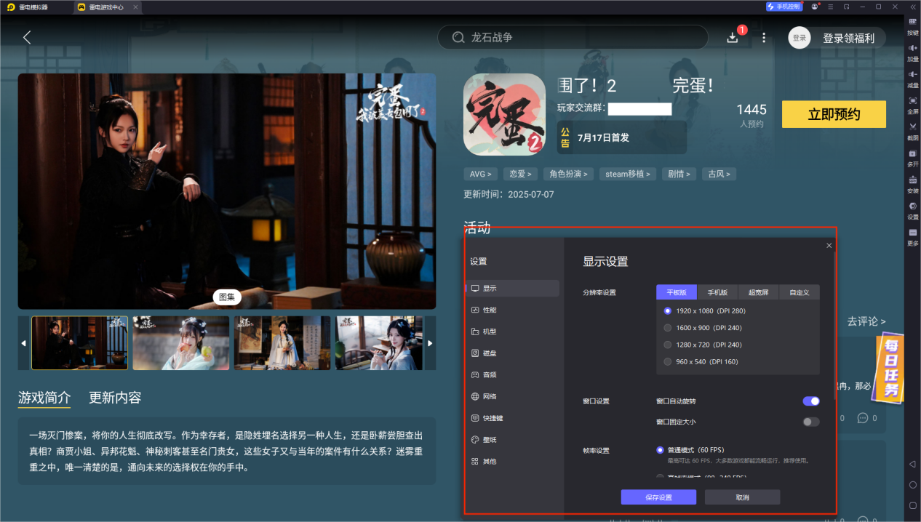Screen dimensions: 921x522
Task: Click the 手机控制 phone control button
Action: tap(784, 7)
